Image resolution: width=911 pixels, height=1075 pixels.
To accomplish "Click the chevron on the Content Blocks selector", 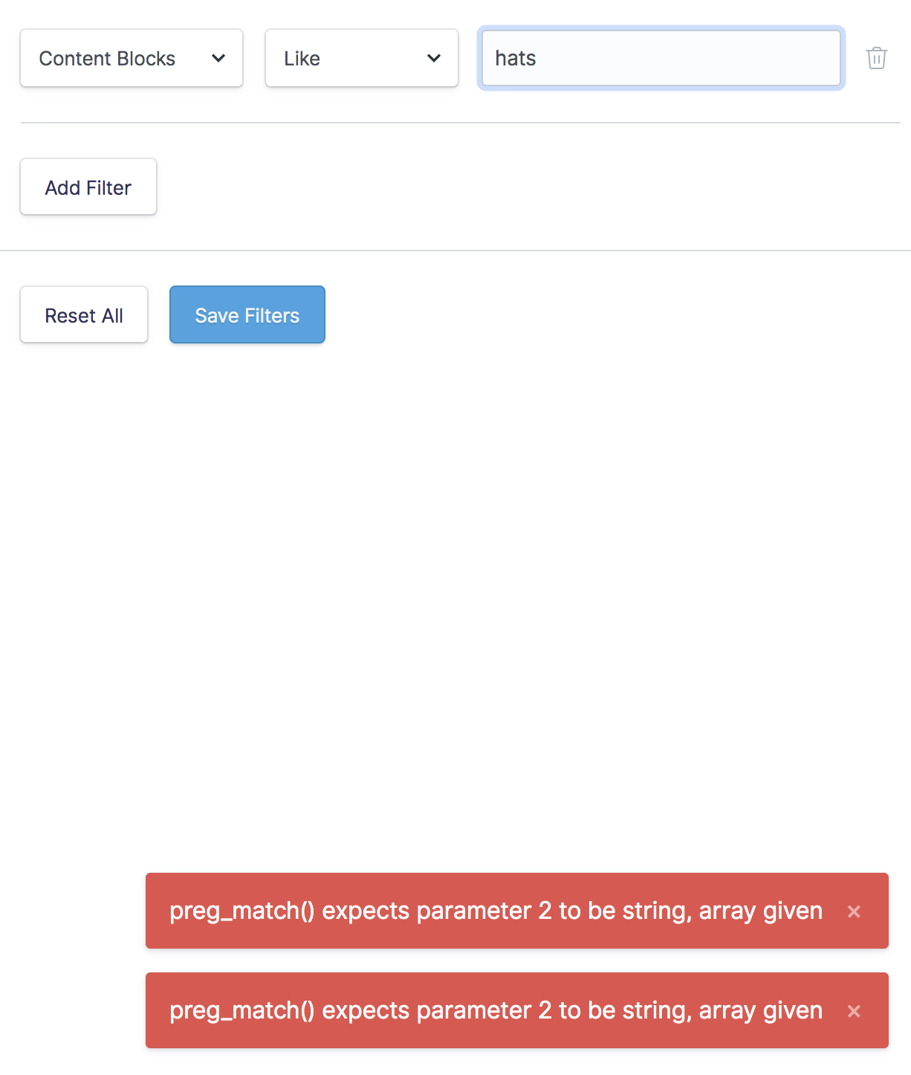I will pyautogui.click(x=219, y=58).
